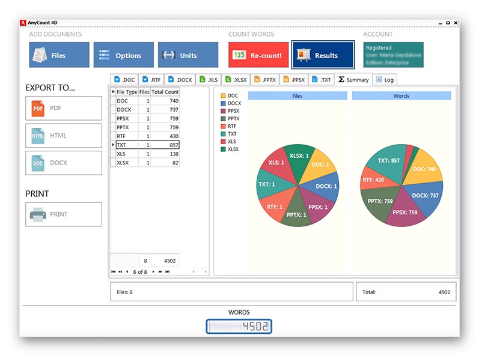
Task: Click the DOCX blue legend swatch
Action: [x=223, y=103]
